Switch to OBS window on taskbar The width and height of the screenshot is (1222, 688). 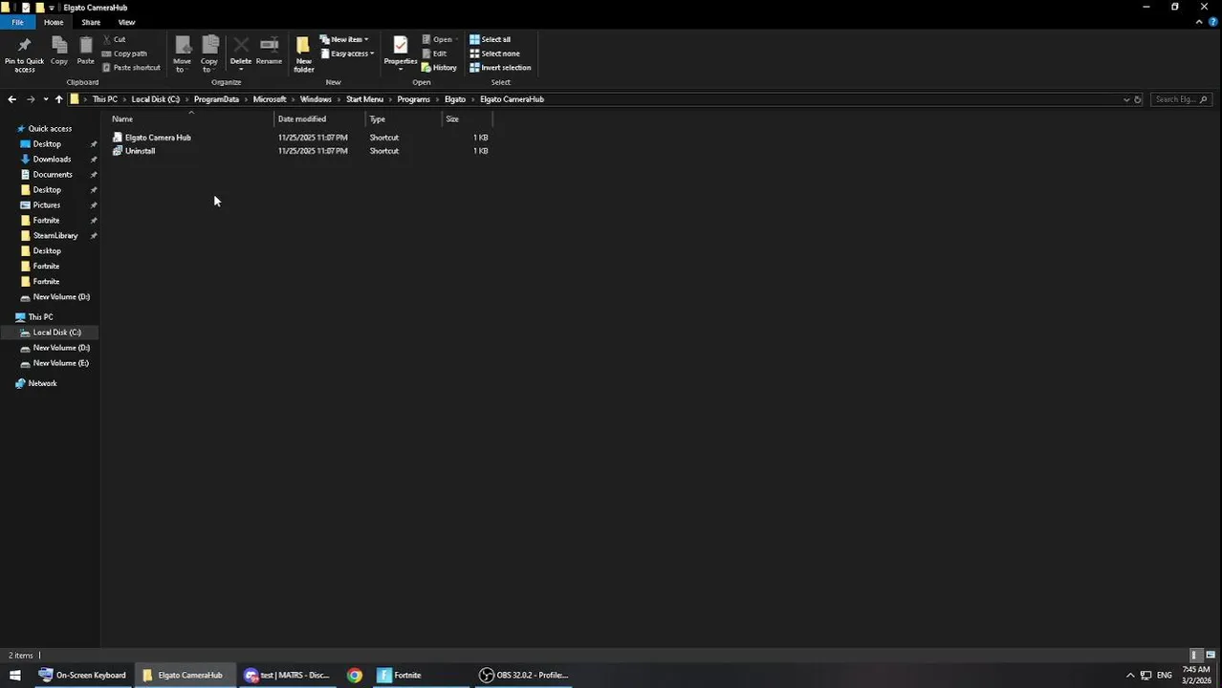click(x=524, y=676)
